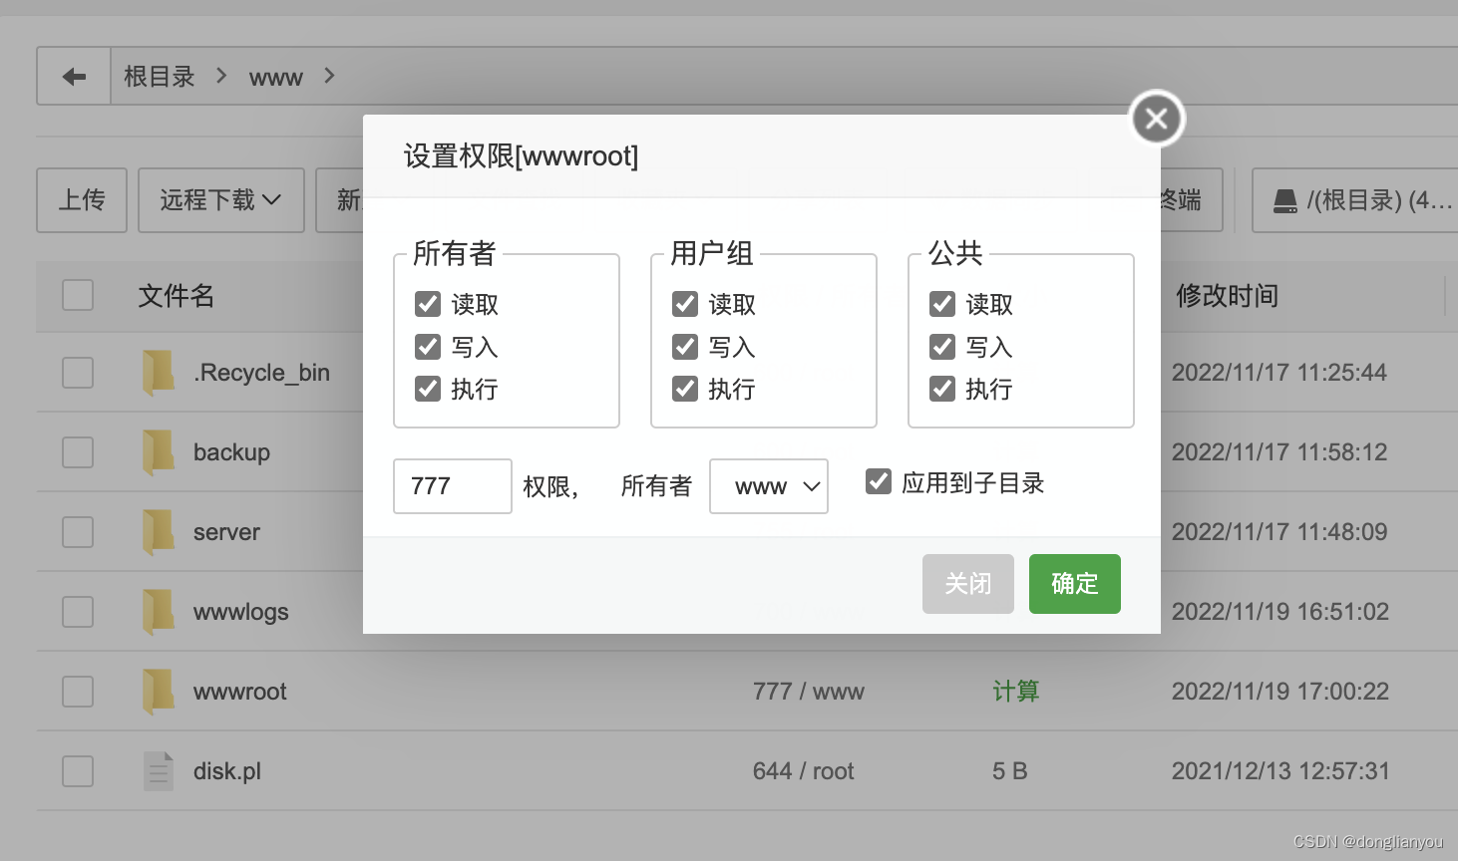Click timestamp 2021/12/13 12:57:31
Viewport: 1458px width, 861px height.
[1280, 771]
